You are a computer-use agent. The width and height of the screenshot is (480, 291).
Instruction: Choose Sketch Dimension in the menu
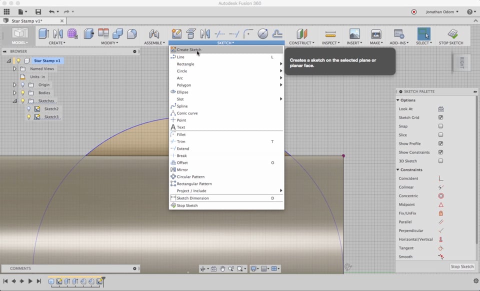(226, 198)
